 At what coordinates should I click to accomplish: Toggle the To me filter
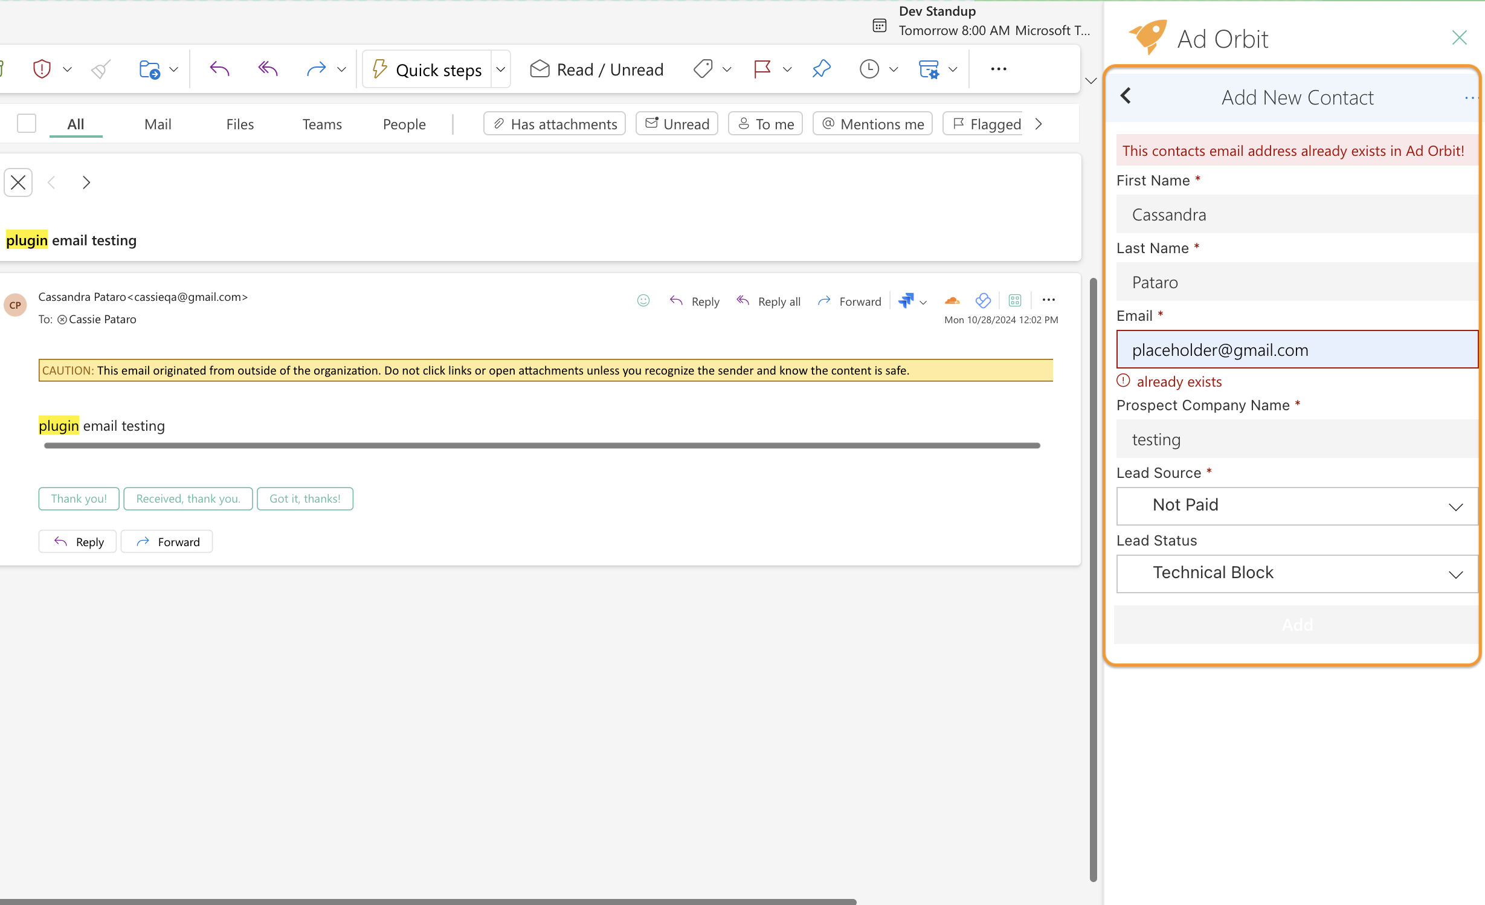click(765, 124)
